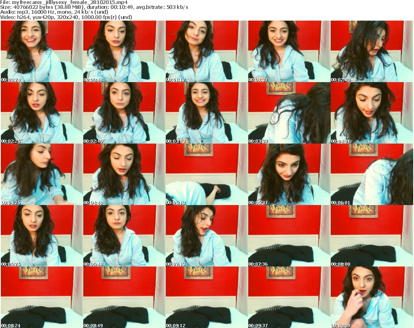Click the thumbnail stamped 00:04:25
This screenshot has width=414, height=328.
[x=42, y=174]
